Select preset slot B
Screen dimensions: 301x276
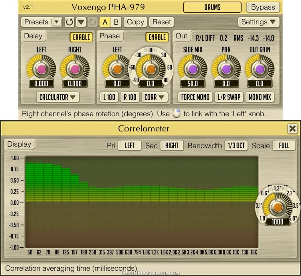coord(116,22)
